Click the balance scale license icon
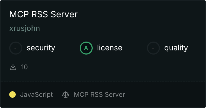Image resolution: width=206 pixels, height=108 pixels. tap(66, 95)
